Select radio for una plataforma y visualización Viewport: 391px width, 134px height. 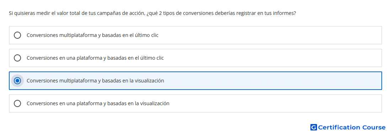[x=17, y=103]
